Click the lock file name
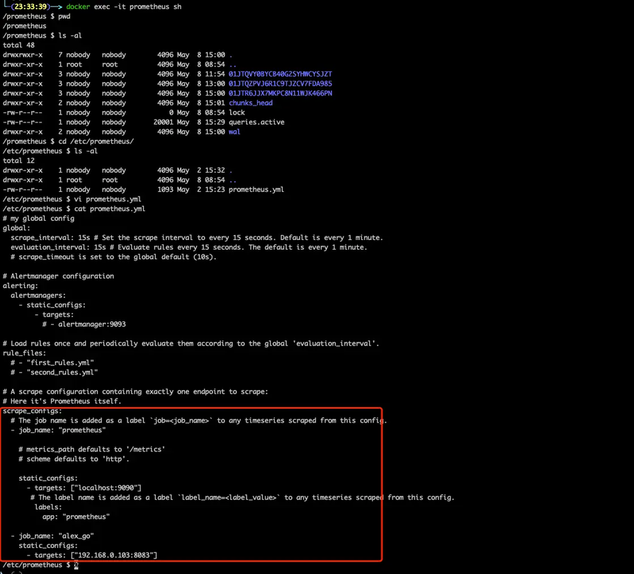The image size is (634, 574). tap(237, 113)
